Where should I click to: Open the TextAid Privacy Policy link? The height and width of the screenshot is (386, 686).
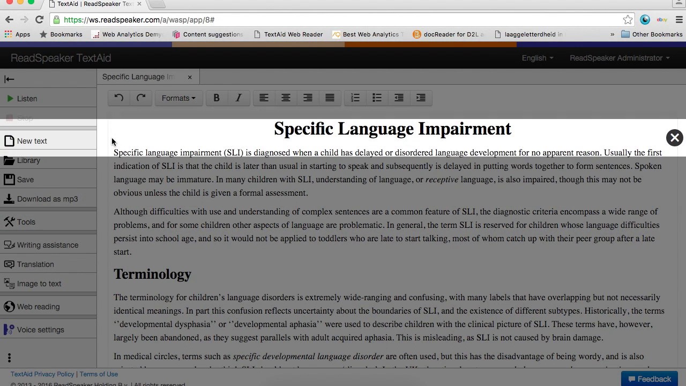(x=42, y=374)
